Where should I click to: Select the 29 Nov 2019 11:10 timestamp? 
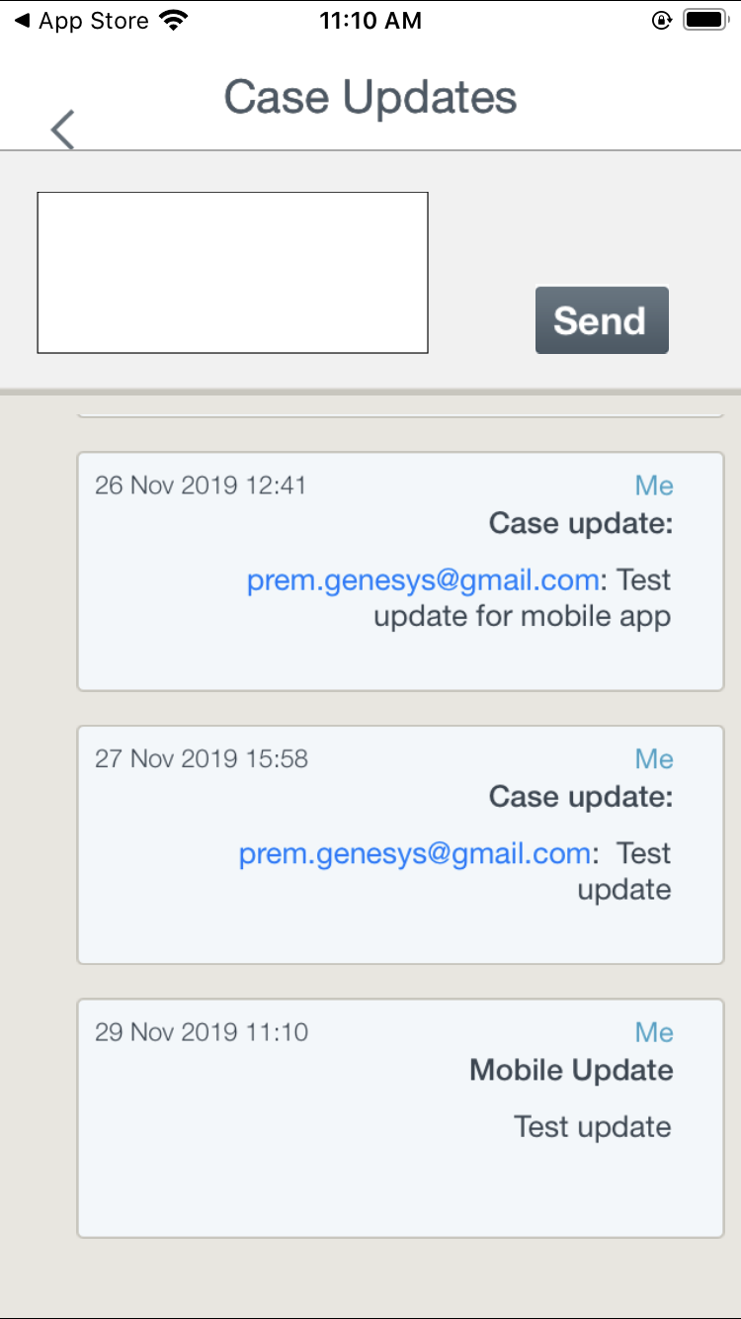(202, 1032)
